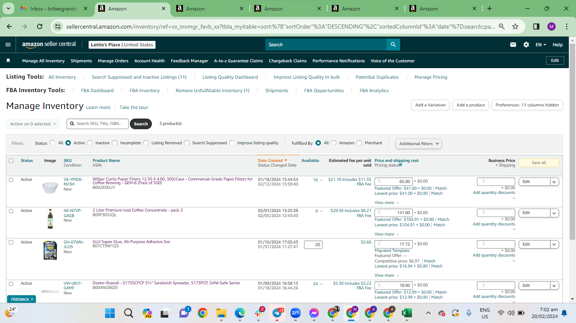Select the Inactive status filter
576x323 pixels.
pos(90,143)
